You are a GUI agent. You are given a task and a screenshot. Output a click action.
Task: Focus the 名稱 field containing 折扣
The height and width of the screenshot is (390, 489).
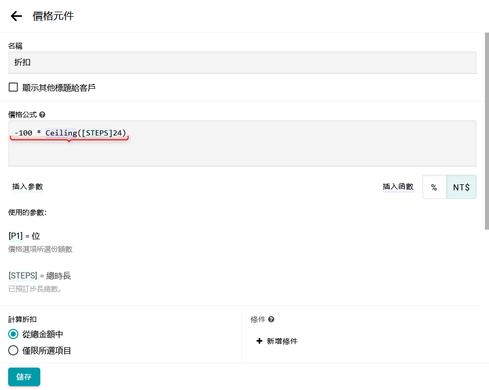(x=242, y=63)
